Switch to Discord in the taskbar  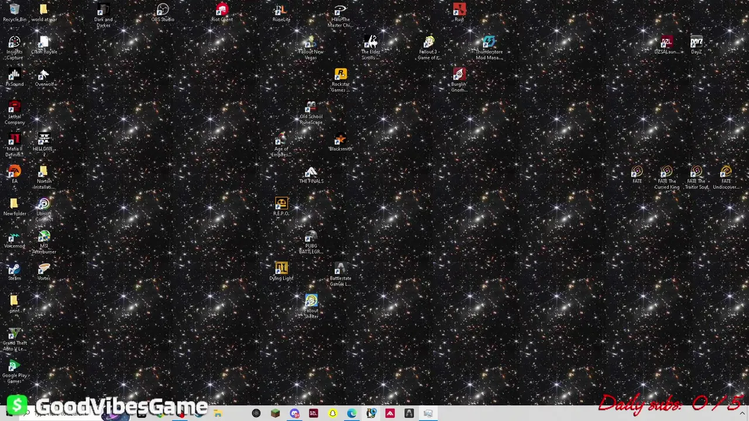[x=294, y=413]
